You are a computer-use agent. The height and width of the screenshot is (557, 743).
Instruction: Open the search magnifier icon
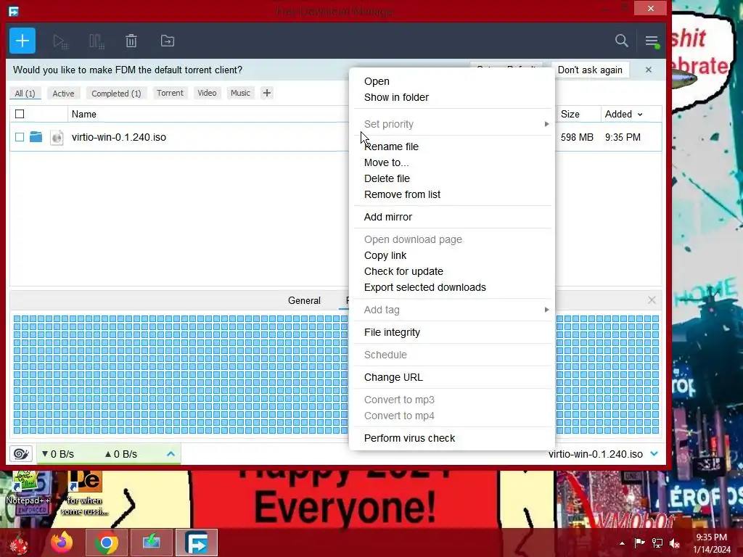click(621, 41)
